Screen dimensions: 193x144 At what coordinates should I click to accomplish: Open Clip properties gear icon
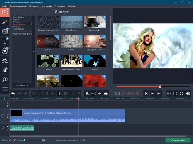[x=66, y=94]
